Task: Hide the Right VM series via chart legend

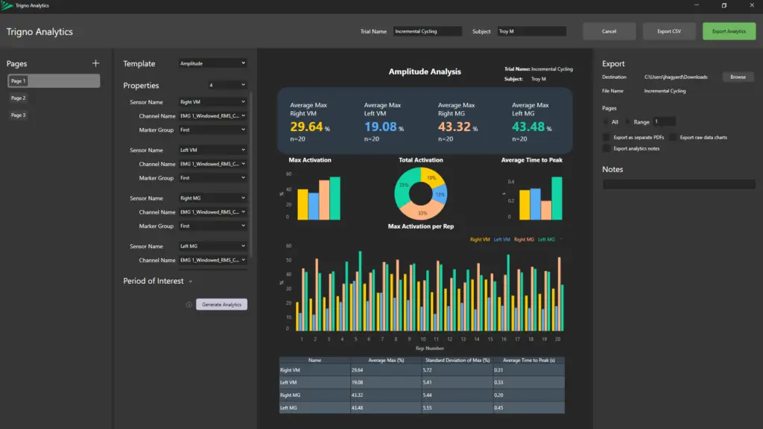Action: [x=481, y=239]
